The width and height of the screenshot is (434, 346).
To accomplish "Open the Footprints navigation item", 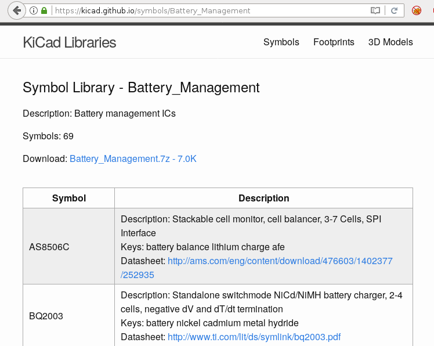I will click(334, 42).
